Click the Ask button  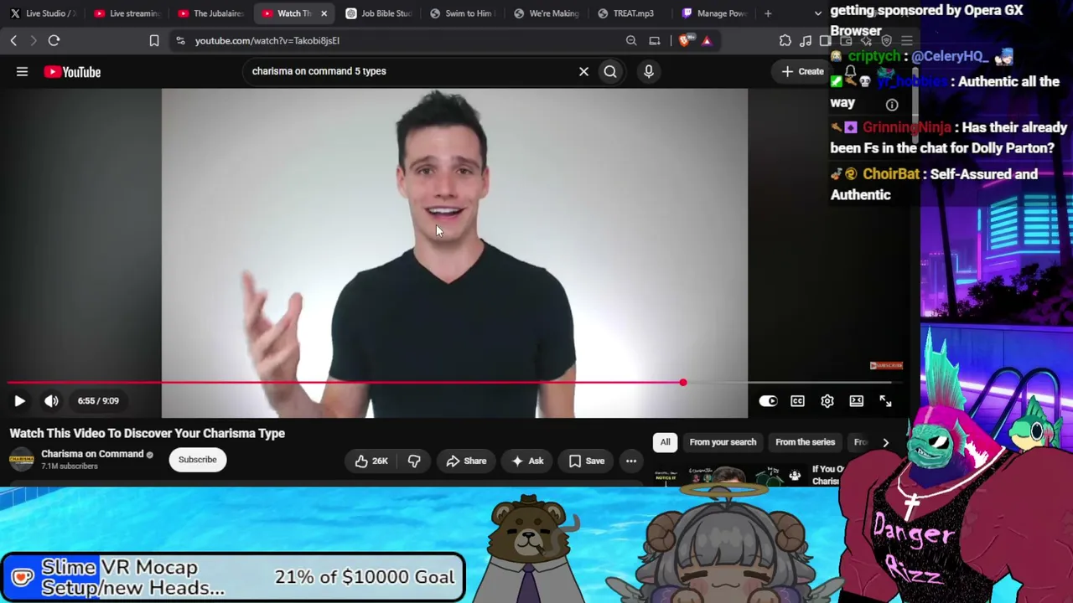coord(527,461)
